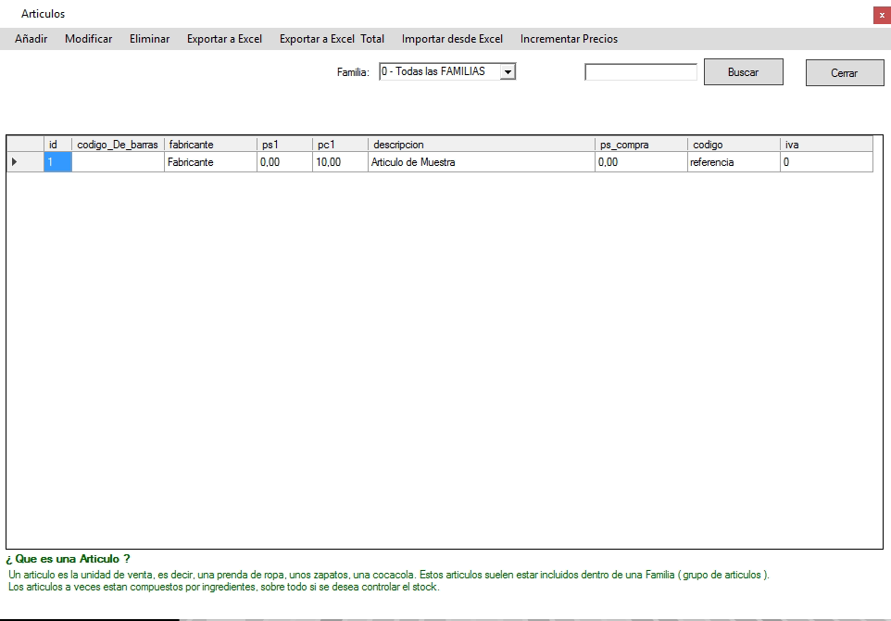Click Exportar a Excel
This screenshot has width=891, height=621.
[224, 39]
